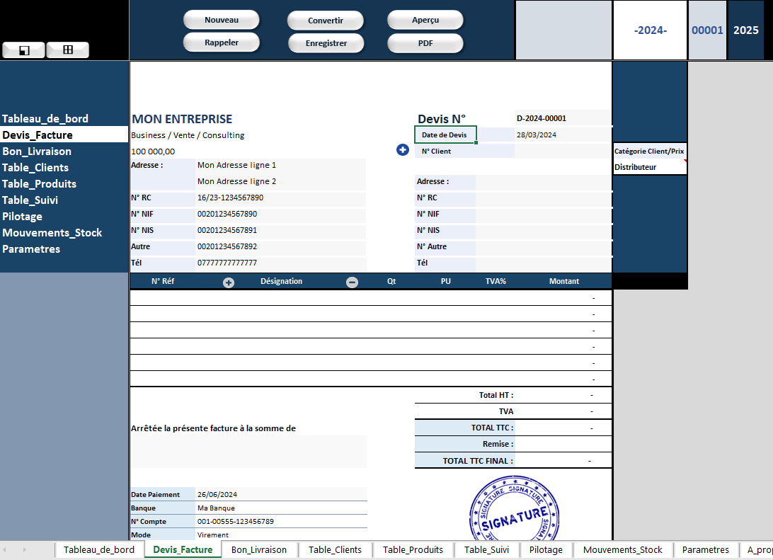This screenshot has height=560, width=773.
Task: Switch to the Tableau_de_bord sheet tab
Action: [99, 549]
